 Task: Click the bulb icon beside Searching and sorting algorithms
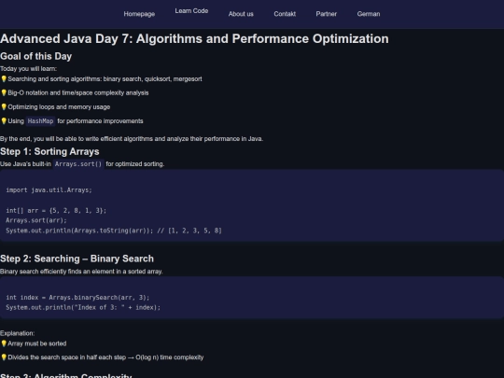pyautogui.click(x=4, y=79)
